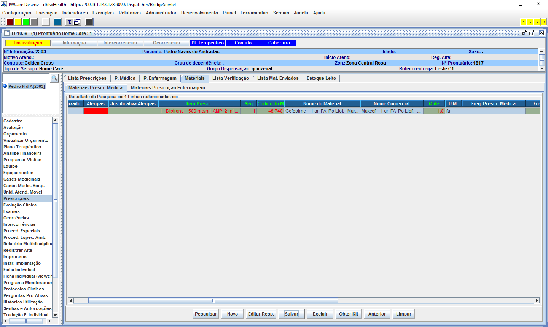Click the Prontuário window frame icon
The image size is (548, 327).
point(7,33)
